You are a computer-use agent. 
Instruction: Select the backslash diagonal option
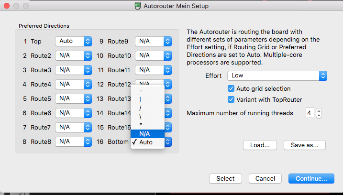[147, 117]
